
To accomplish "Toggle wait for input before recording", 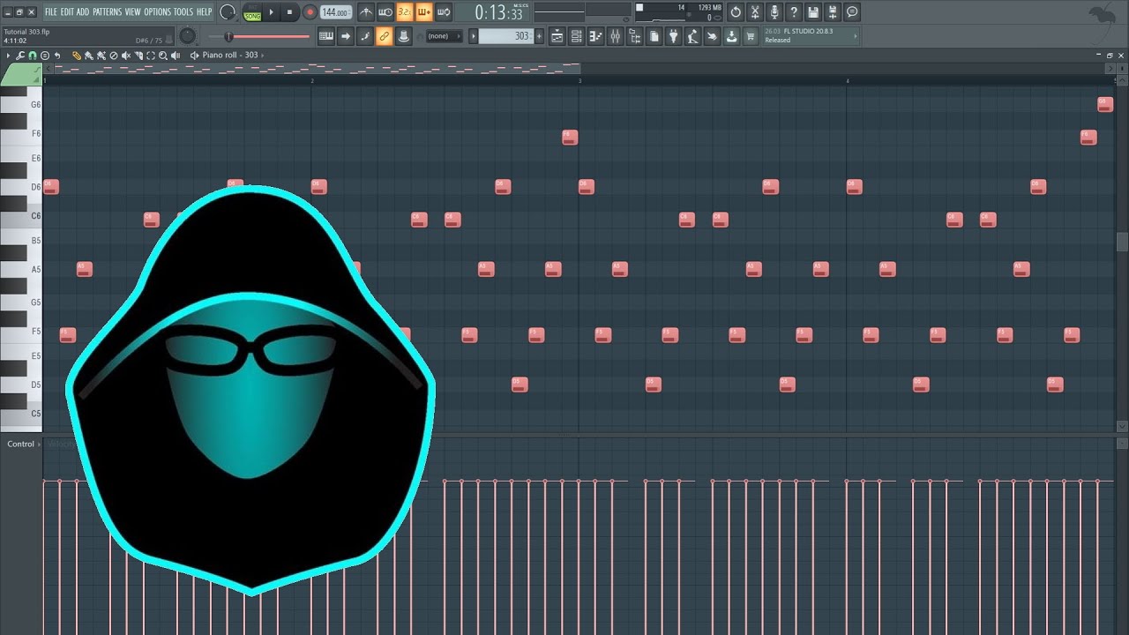I will click(x=385, y=12).
